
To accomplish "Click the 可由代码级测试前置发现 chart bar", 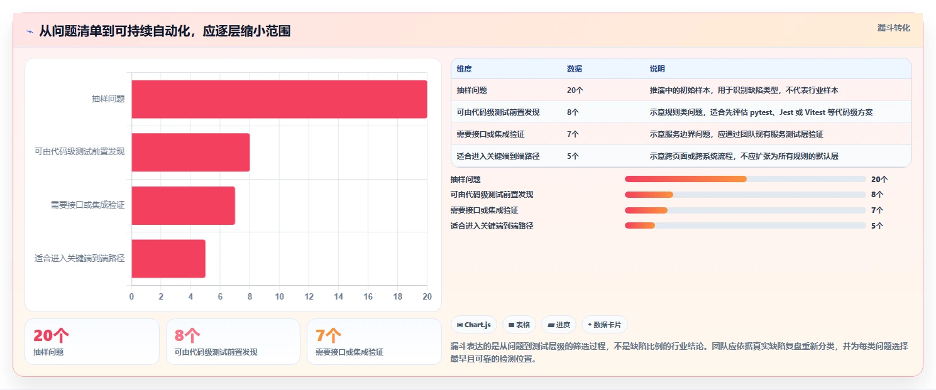I will coord(190,152).
